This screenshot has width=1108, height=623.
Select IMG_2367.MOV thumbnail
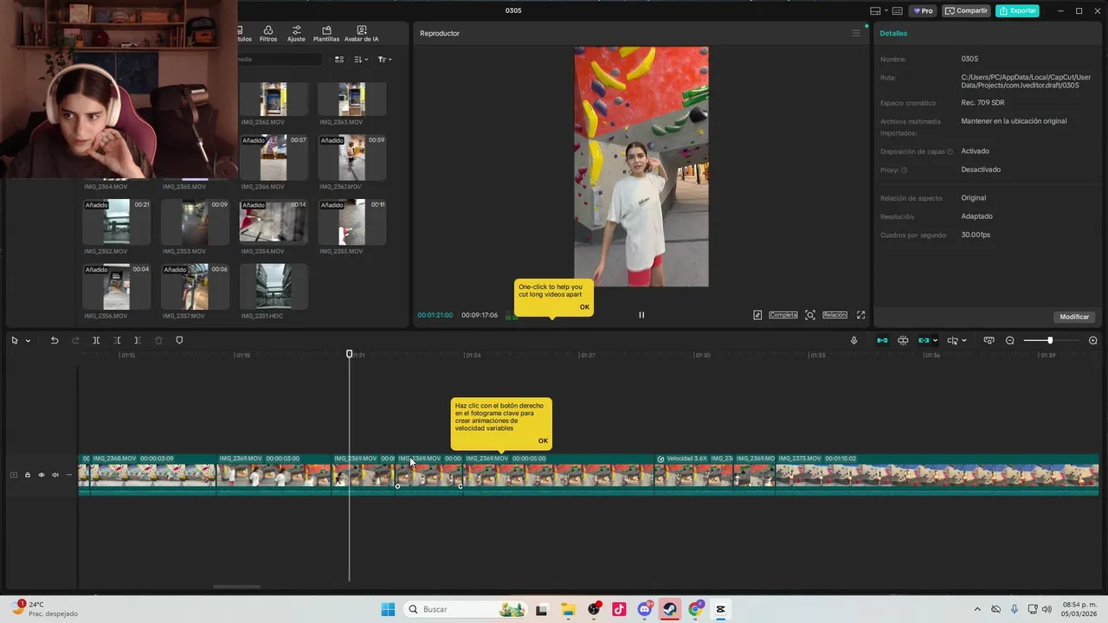351,157
